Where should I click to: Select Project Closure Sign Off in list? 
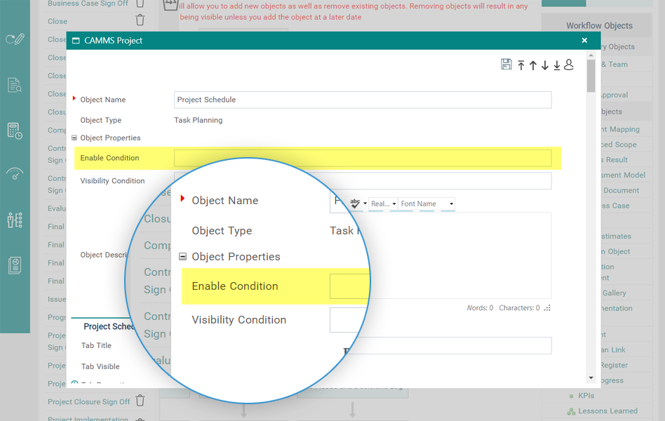point(88,401)
